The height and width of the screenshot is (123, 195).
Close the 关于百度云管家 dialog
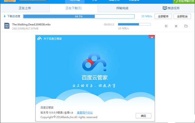[152, 37]
